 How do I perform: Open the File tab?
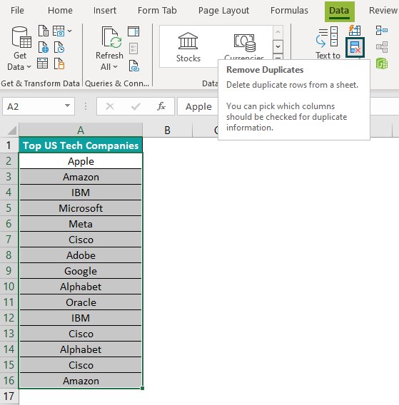pyautogui.click(x=17, y=10)
